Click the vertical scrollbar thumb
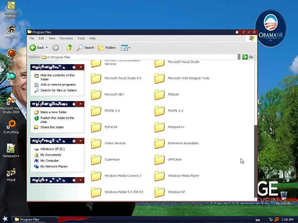The height and width of the screenshot is (223, 298). pos(256,161)
